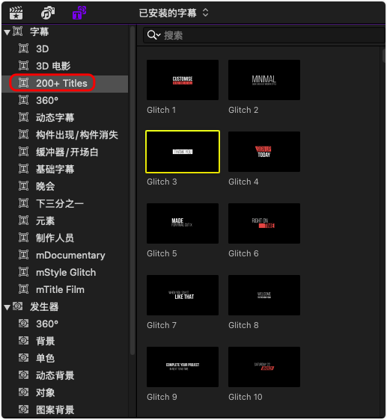
Task: Select the 图案背景 generators category
Action: coord(64,410)
